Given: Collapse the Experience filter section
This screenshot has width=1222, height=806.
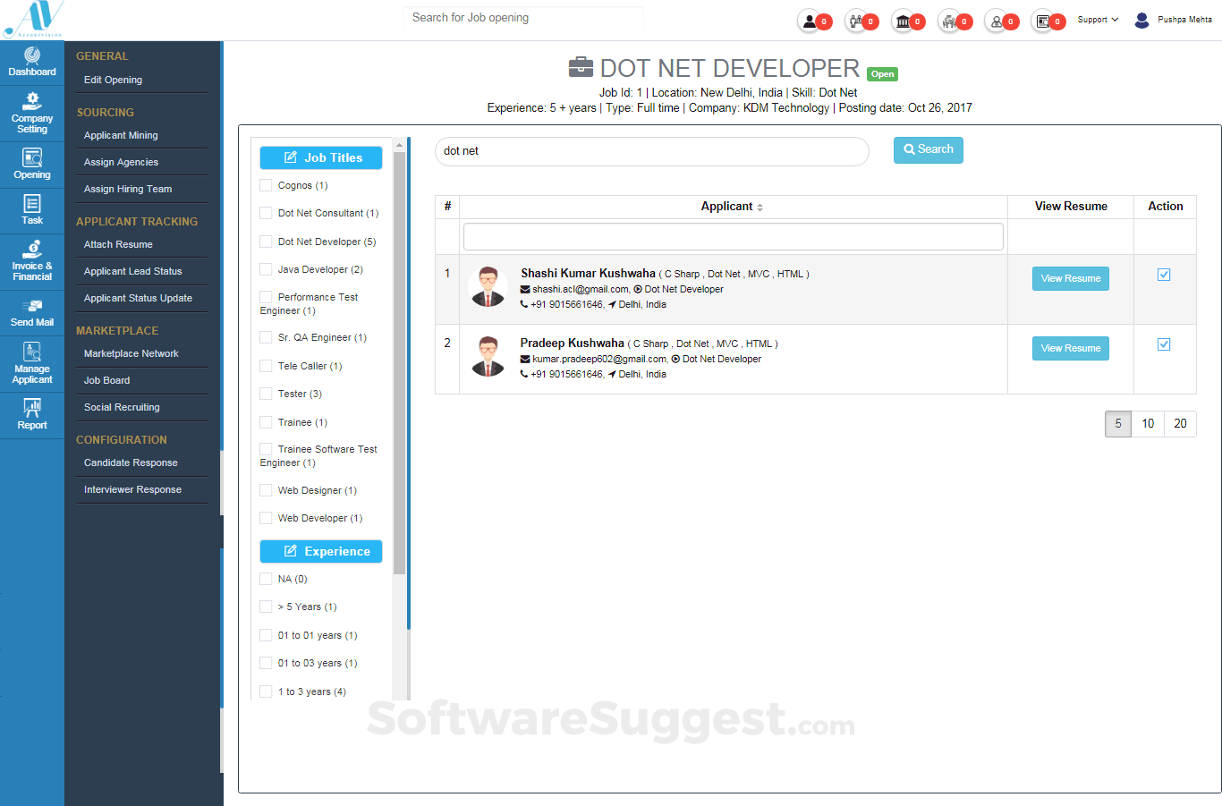Looking at the screenshot, I should pos(321,551).
